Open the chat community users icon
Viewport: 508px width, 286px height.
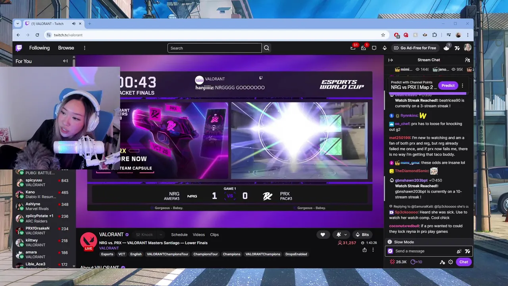tap(467, 60)
